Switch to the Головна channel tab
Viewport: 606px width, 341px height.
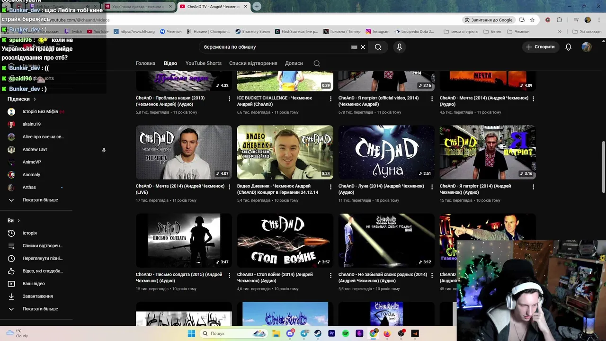[x=145, y=63]
